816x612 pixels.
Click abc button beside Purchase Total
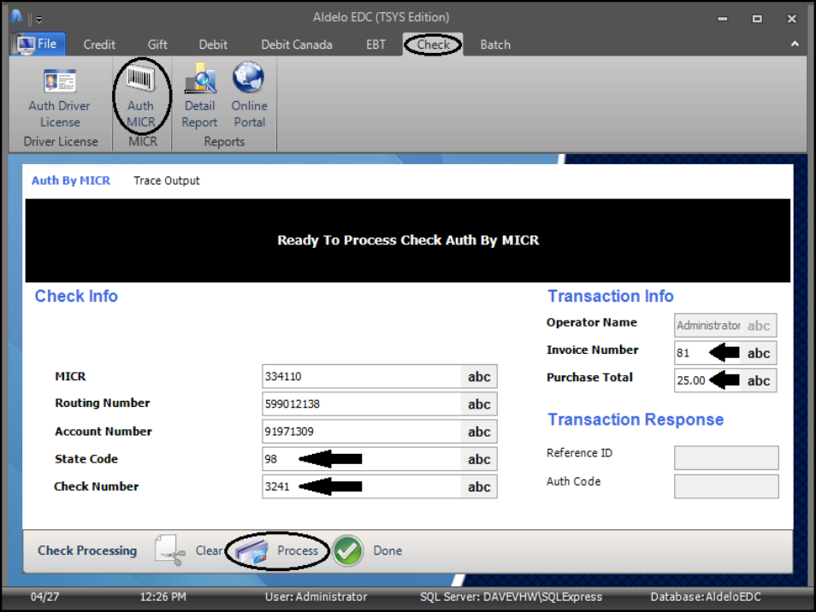point(758,380)
